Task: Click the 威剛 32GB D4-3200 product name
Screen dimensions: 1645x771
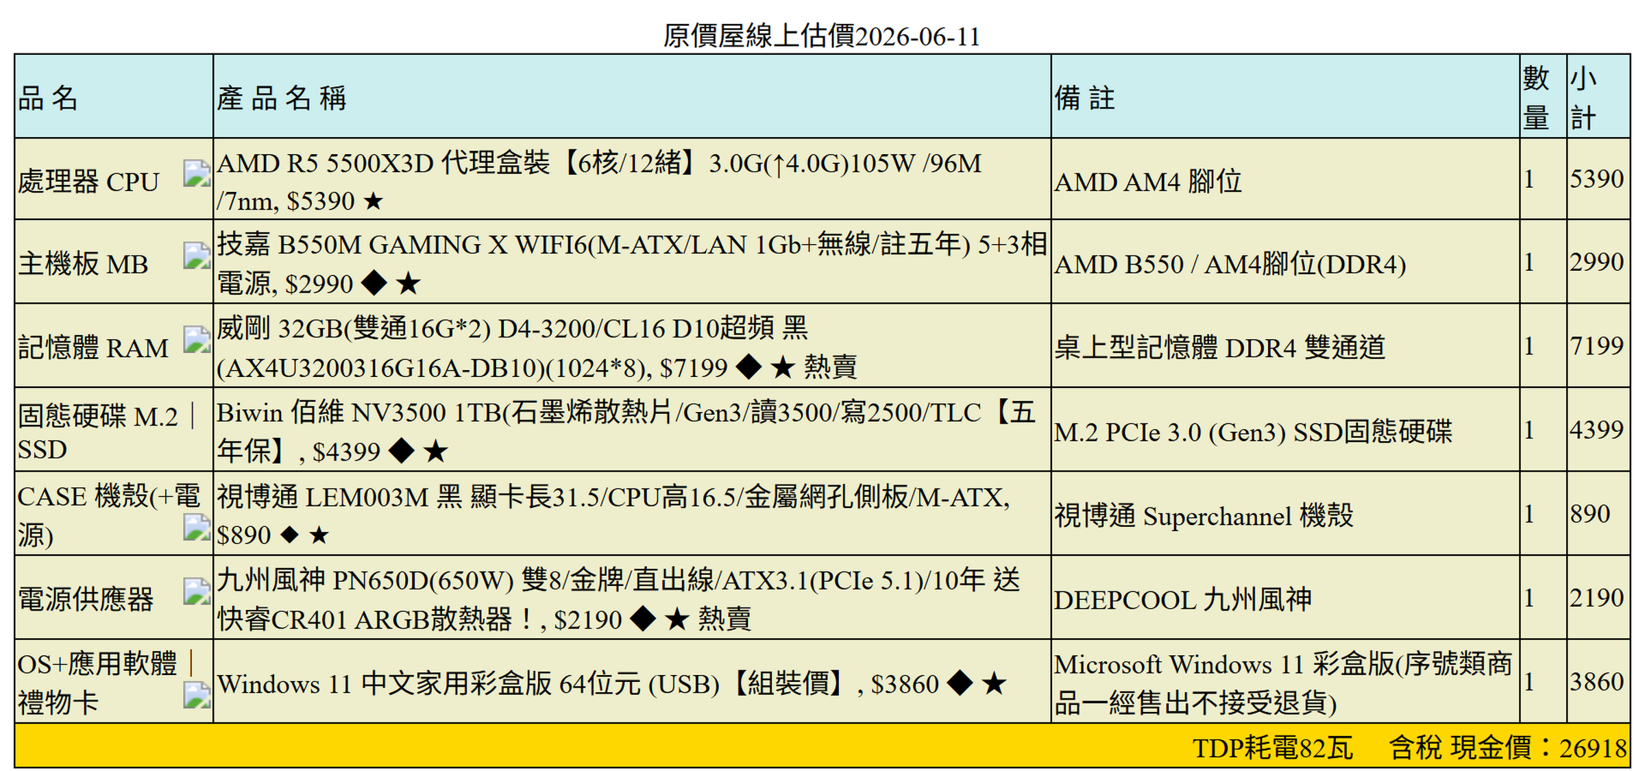Action: pyautogui.click(x=537, y=347)
